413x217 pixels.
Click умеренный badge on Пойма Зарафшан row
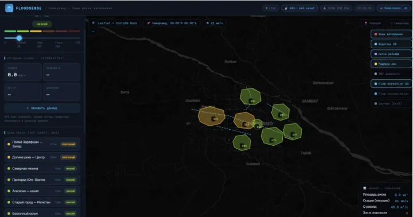(68, 144)
